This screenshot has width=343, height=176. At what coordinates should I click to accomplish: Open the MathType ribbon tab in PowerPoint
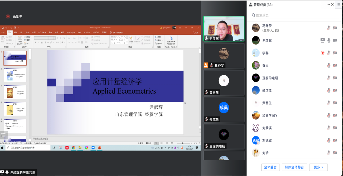coord(71,32)
